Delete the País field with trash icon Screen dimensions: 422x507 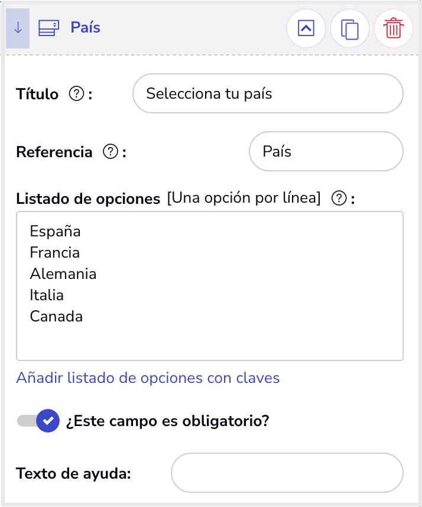click(x=394, y=28)
